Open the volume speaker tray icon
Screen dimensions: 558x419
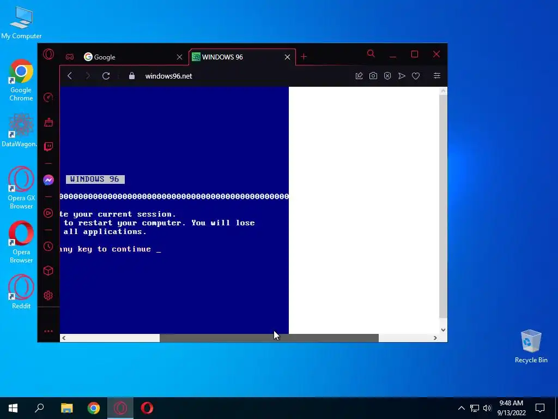point(487,408)
